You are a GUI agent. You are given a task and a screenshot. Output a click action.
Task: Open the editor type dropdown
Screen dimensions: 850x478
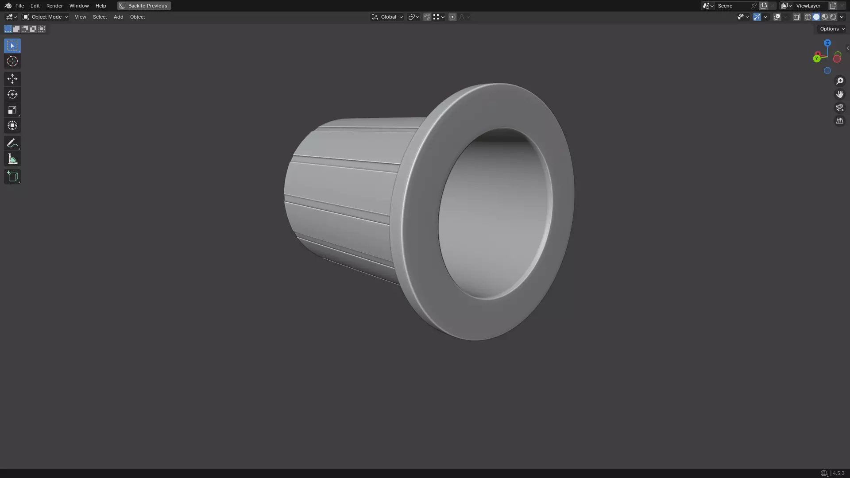tap(11, 17)
